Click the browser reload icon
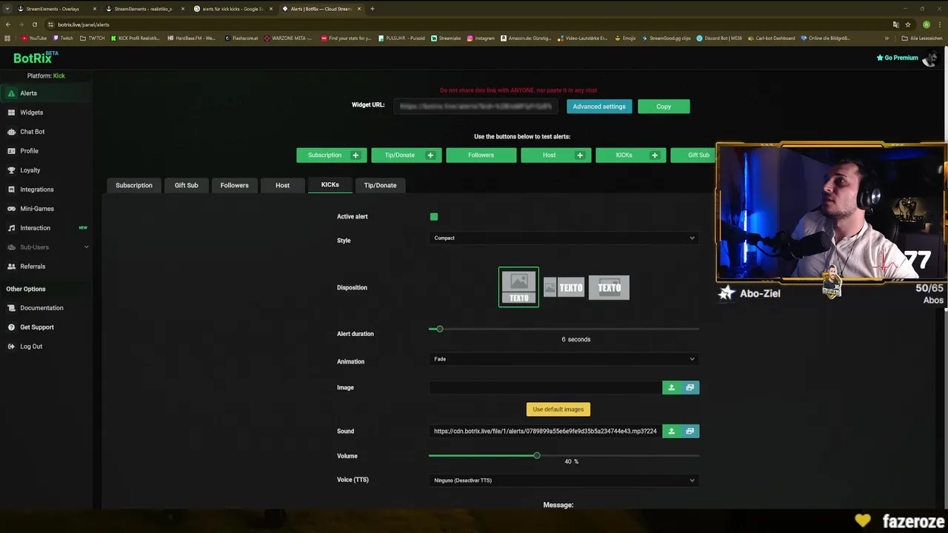This screenshot has height=533, width=948. pyautogui.click(x=34, y=24)
